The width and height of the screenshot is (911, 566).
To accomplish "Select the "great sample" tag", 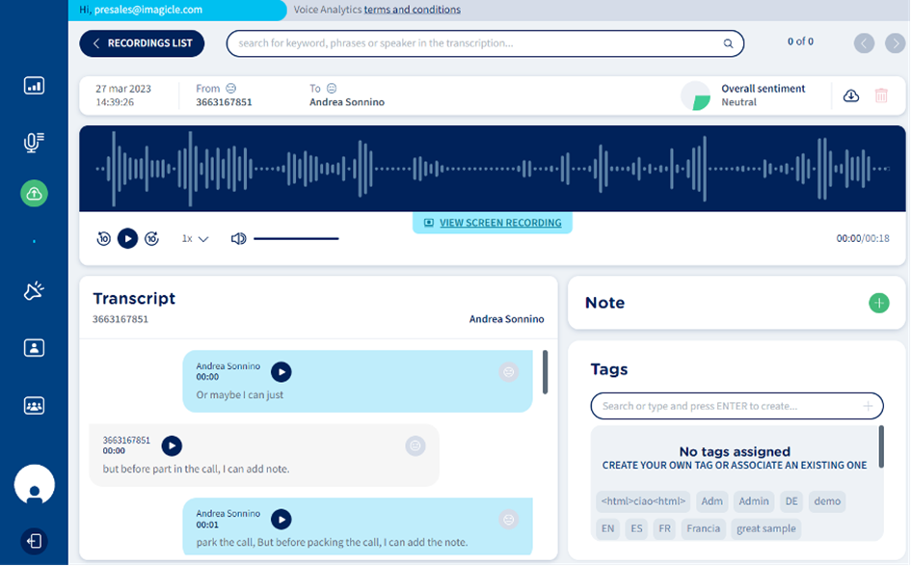I will click(x=765, y=528).
